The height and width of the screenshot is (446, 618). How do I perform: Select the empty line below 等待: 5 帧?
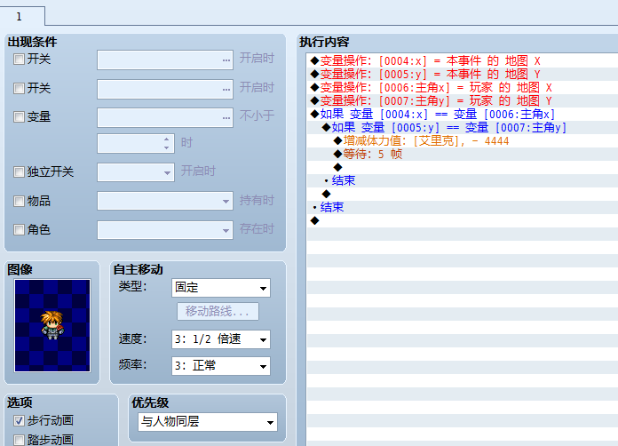coord(462,168)
